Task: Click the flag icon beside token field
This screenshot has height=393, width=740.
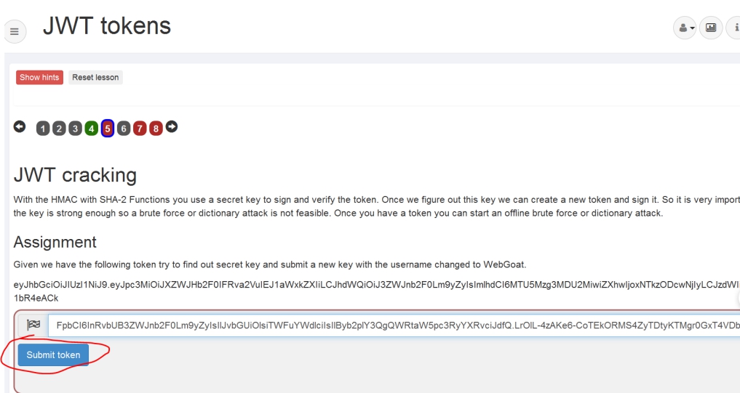Action: (x=33, y=325)
